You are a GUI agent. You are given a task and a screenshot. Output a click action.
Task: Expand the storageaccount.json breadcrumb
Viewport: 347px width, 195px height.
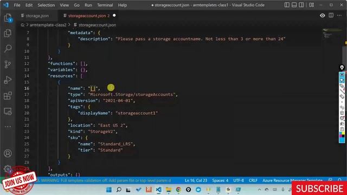coord(97,25)
